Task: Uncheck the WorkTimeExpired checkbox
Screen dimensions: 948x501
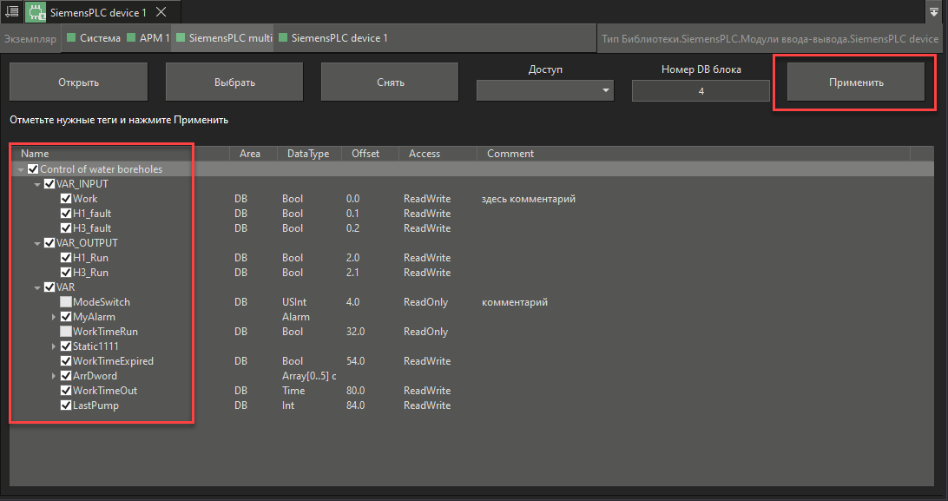Action: [x=66, y=361]
